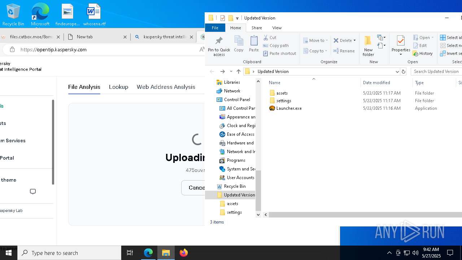Screen dimensions: 462x260
Task: Click the Edge address bar URL
Action: pos(53,49)
